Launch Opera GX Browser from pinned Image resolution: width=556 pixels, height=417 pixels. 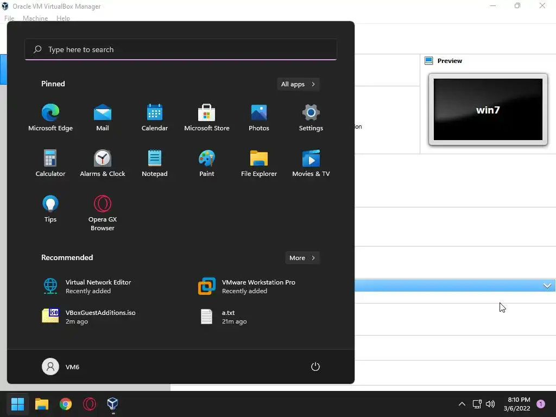[x=103, y=213]
